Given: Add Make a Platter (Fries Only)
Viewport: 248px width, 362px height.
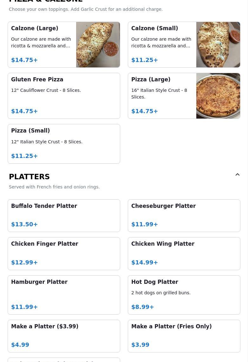Looking at the screenshot, I should [184, 336].
